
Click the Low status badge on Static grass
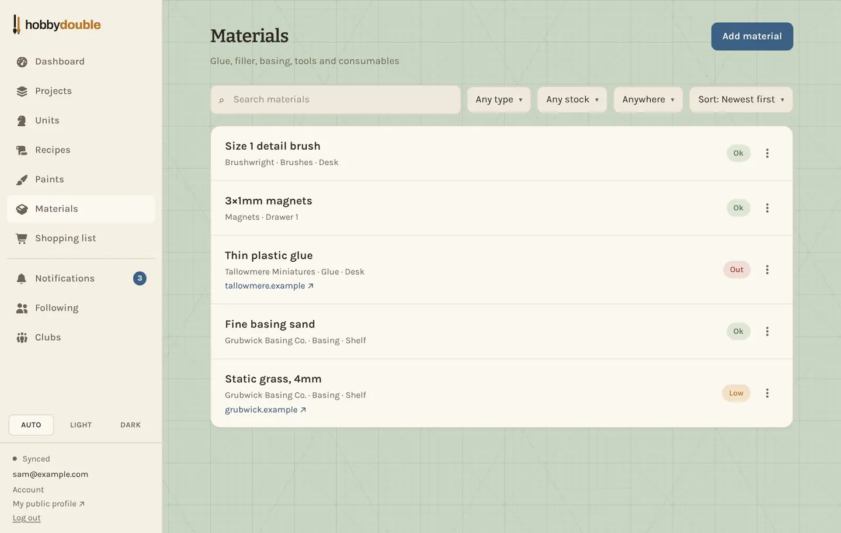coord(736,393)
